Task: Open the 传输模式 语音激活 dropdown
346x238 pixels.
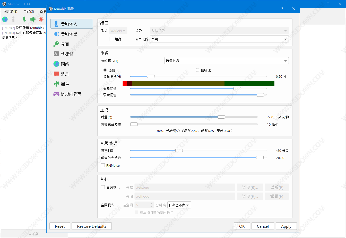Action: [227, 61]
